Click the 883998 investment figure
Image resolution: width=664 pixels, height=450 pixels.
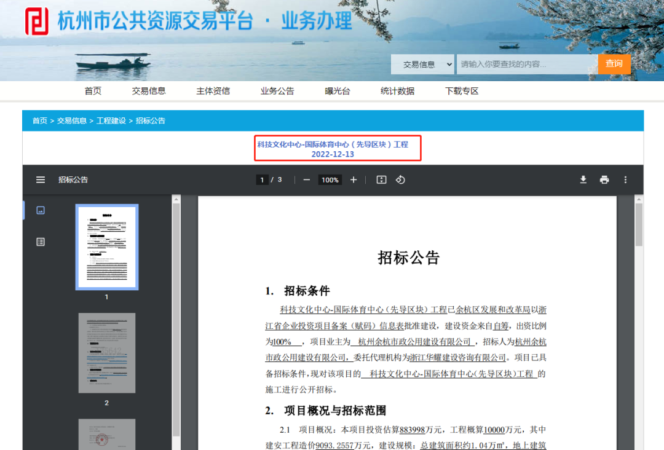[412, 430]
